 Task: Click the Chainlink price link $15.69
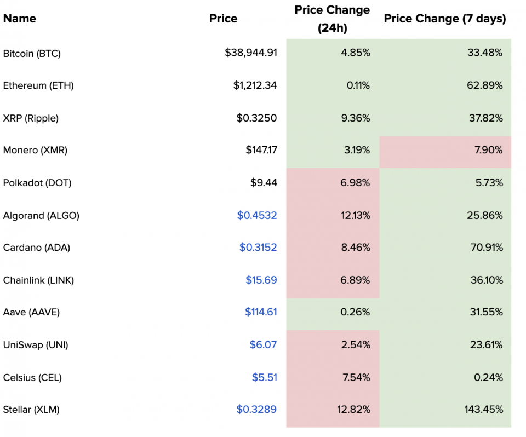tap(261, 280)
